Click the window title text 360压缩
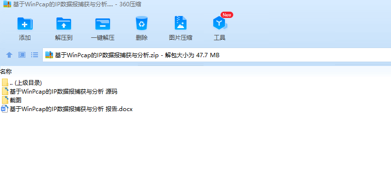 [130, 4]
